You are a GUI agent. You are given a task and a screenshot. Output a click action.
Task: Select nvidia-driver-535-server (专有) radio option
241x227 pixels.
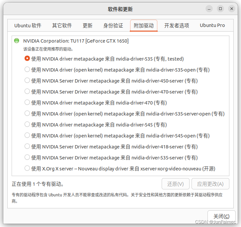[27, 157]
